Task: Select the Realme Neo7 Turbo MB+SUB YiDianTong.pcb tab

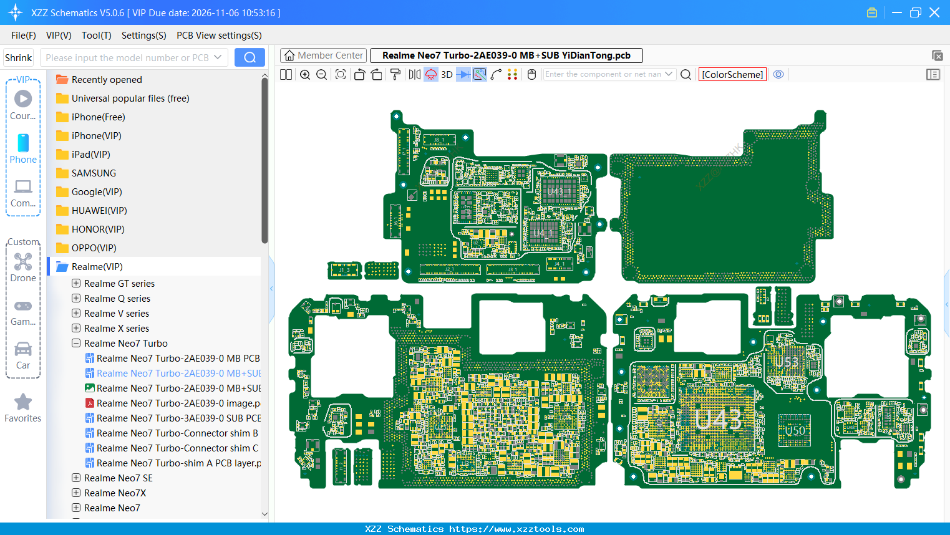Action: 507,55
